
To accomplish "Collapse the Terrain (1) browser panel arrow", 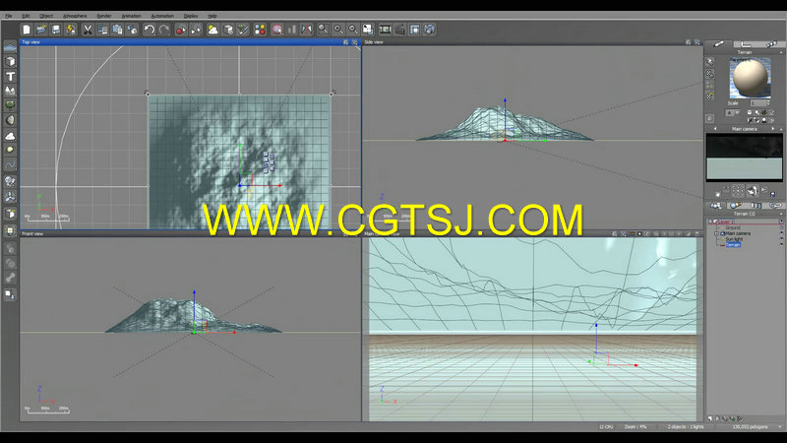I will pos(781,214).
